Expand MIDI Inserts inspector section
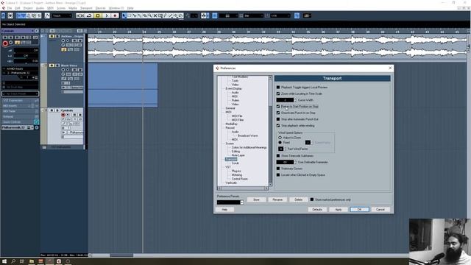Viewport: 471px width, 265px height. [x=20, y=106]
